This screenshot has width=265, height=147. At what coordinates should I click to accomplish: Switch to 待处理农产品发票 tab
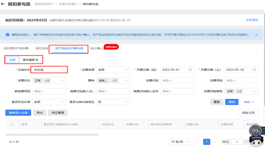pyautogui.click(x=16, y=48)
